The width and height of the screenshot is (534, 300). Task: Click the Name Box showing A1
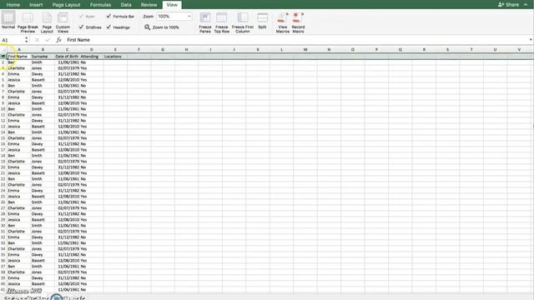(x=13, y=40)
